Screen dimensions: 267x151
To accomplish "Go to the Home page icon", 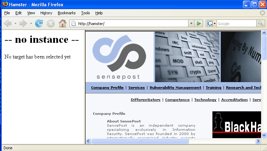I will click(62, 23).
